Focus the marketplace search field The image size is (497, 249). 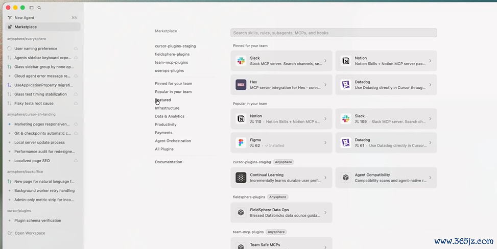(x=334, y=33)
